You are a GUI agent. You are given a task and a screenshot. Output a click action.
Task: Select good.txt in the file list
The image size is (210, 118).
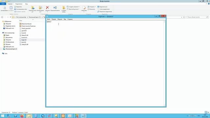click(x=23, y=30)
